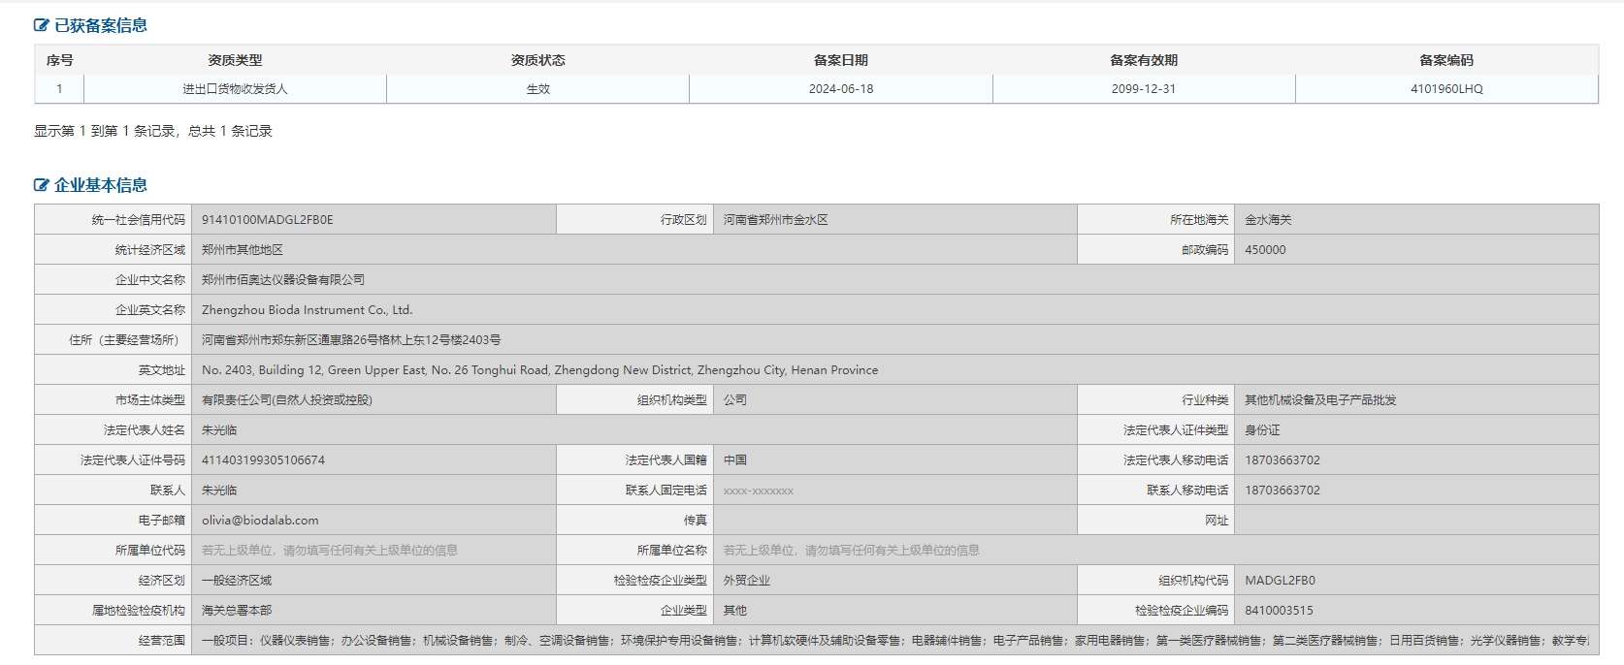Click the 行业种类 field 其他机械设备及电子产品批发
Image resolution: width=1624 pixels, height=665 pixels.
(1416, 400)
